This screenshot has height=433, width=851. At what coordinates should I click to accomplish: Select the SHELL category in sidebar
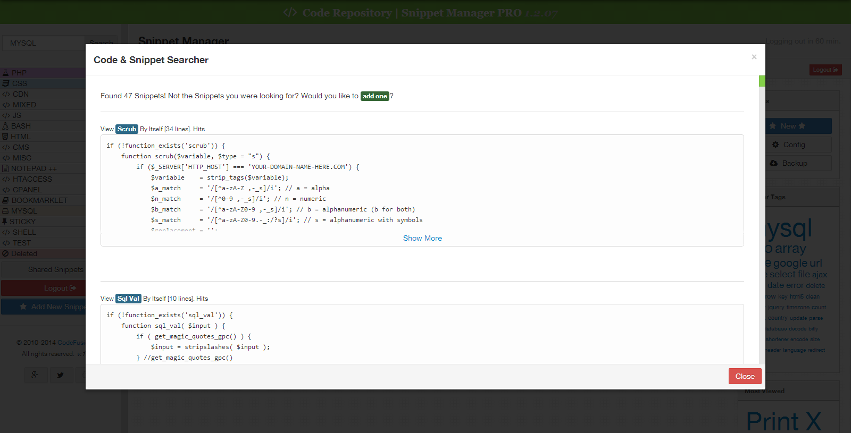(x=24, y=232)
